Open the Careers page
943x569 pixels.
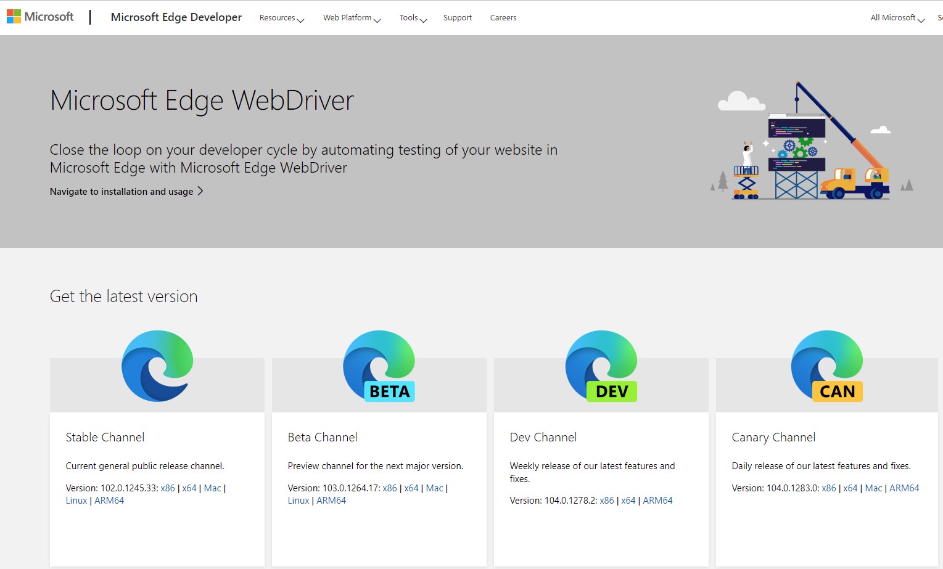tap(503, 18)
